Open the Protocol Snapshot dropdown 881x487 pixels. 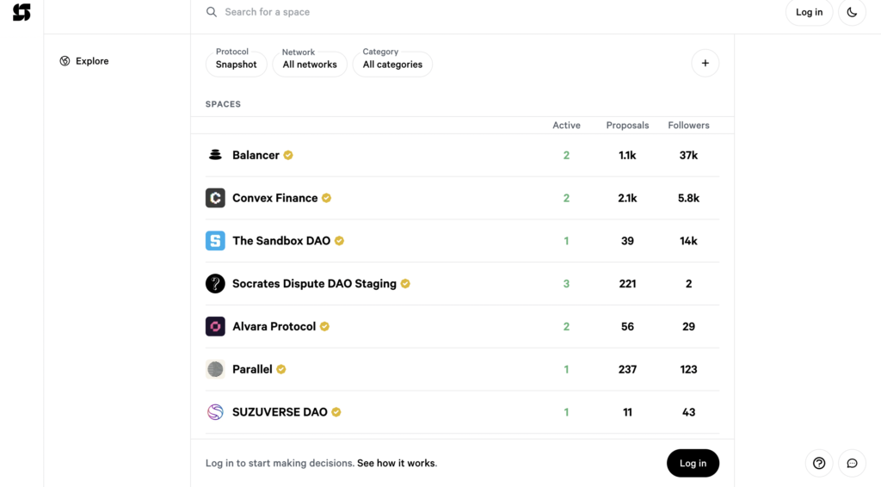(236, 64)
